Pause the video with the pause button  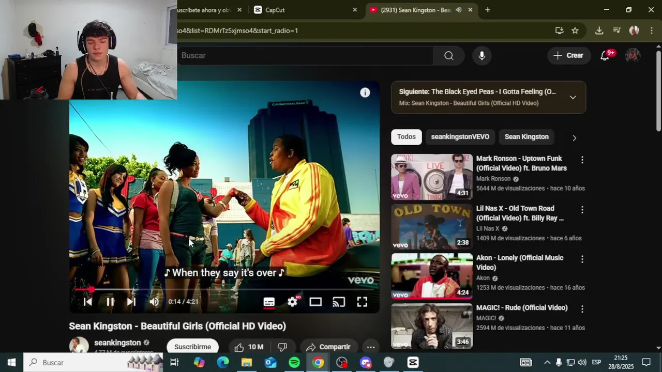pos(110,302)
